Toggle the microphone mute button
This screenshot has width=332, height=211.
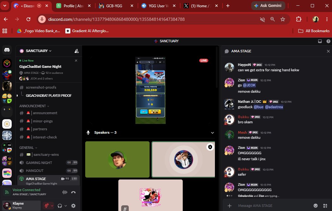[47, 206]
